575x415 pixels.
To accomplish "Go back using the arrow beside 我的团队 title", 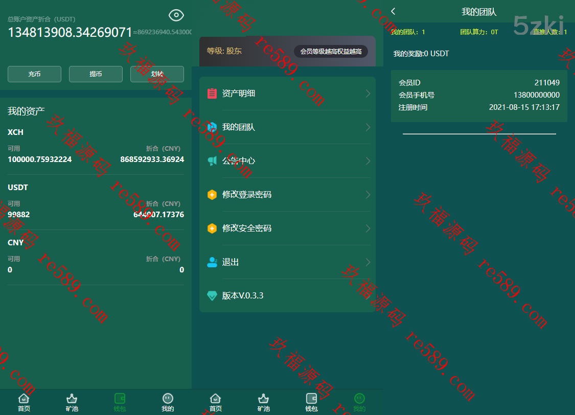I will tap(393, 11).
